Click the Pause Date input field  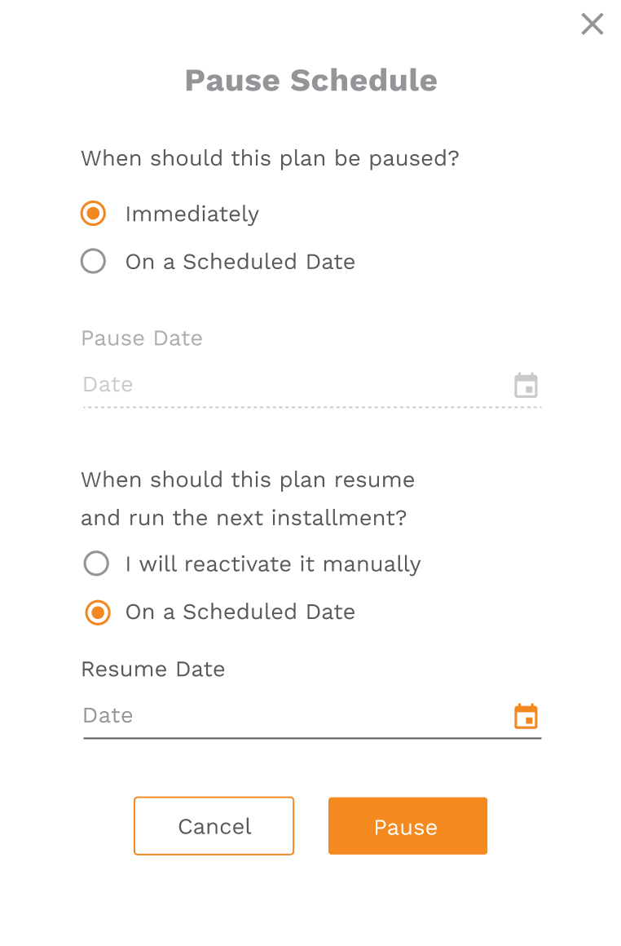pos(293,385)
